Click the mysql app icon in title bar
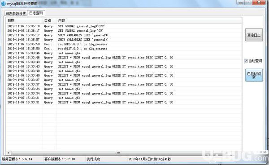 pos(3,4)
